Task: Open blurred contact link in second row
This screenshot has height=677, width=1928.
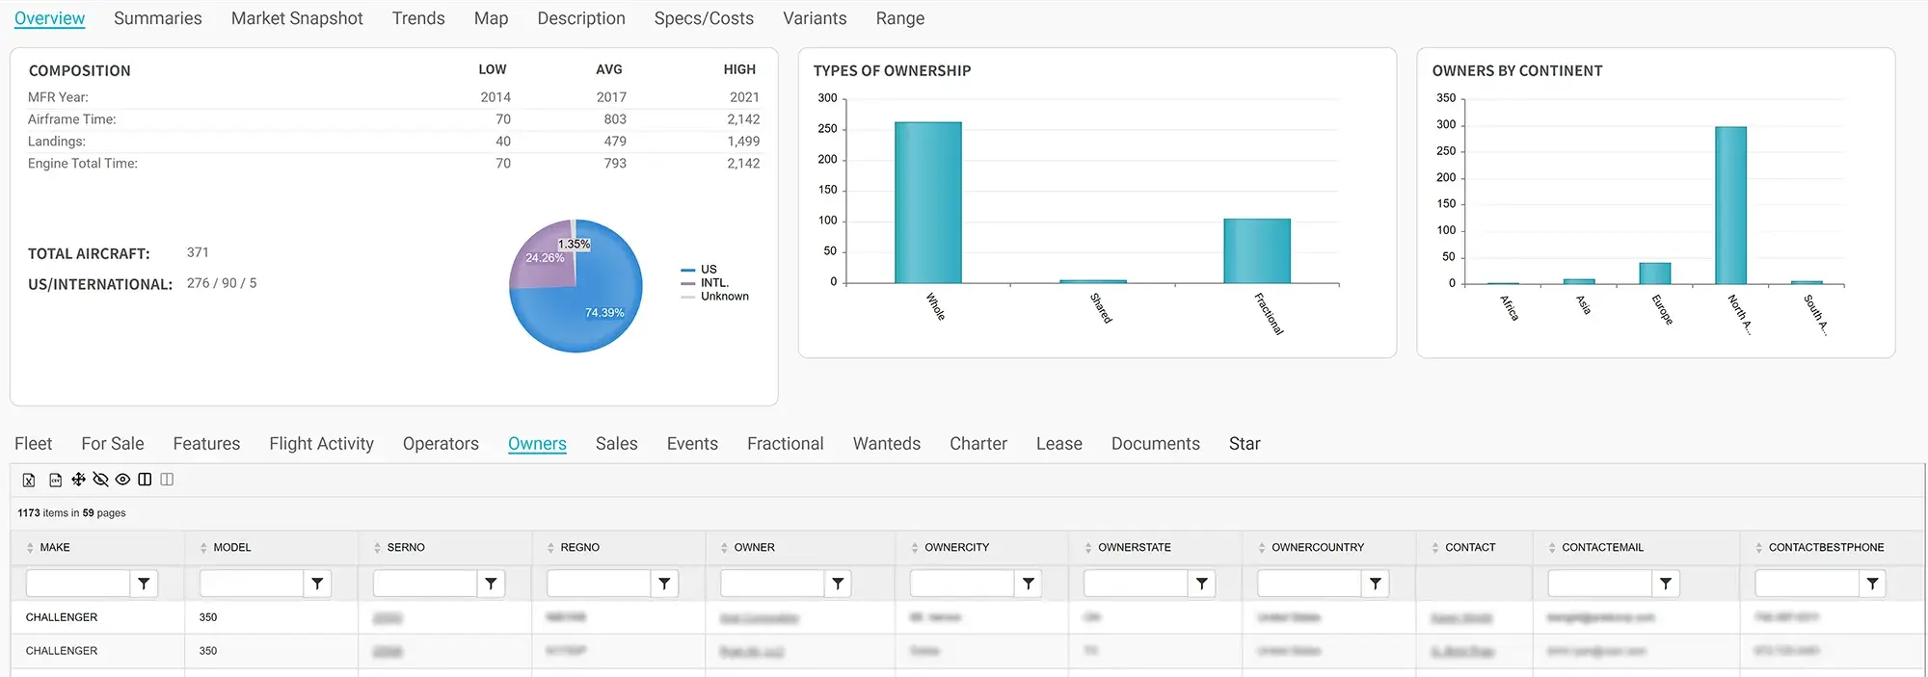Action: [1461, 652]
